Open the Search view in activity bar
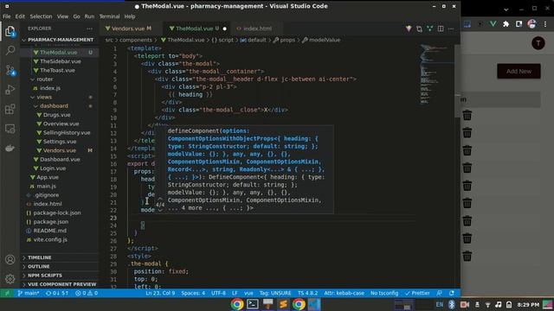 click(x=10, y=50)
